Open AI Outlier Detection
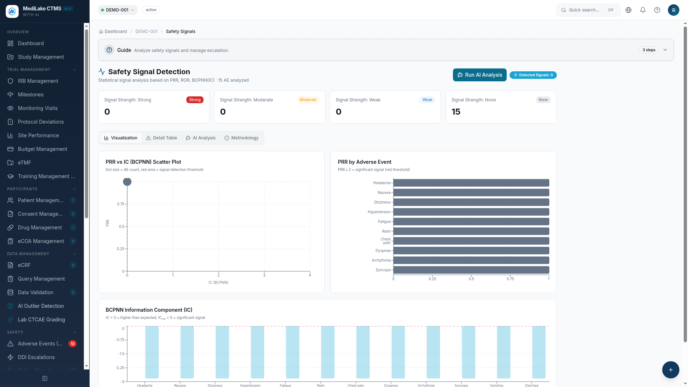The image size is (688, 387). point(42,306)
